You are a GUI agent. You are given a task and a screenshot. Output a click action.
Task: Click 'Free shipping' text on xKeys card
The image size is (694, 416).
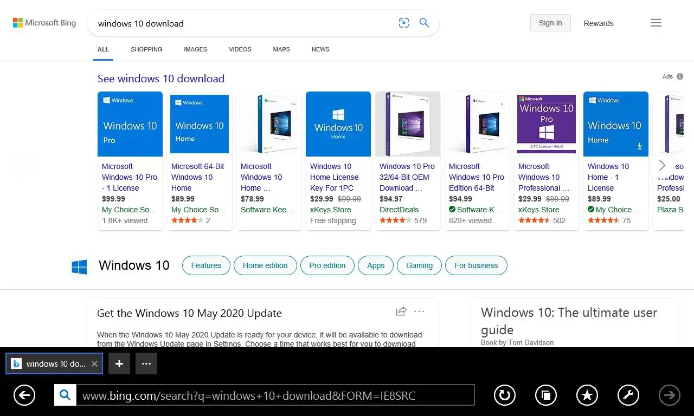(x=333, y=220)
